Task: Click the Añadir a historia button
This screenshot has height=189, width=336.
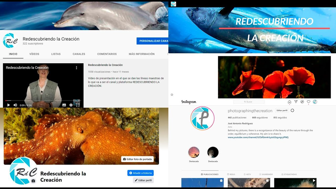Action: click(x=140, y=173)
